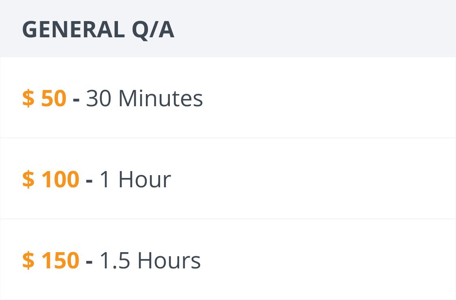The height and width of the screenshot is (300, 456).
Task: Select the $ 50 - 30 Minutes option
Action: click(x=228, y=97)
